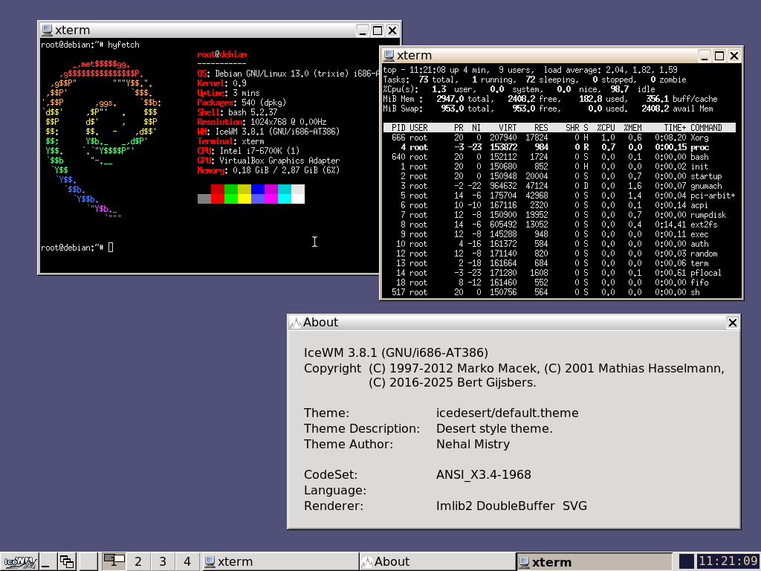Click the Packages line in hyfetch

tap(242, 103)
